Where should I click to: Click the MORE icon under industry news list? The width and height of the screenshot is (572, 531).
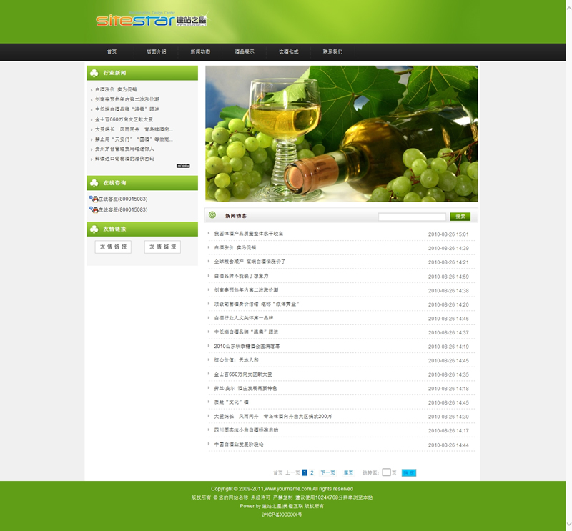click(183, 166)
